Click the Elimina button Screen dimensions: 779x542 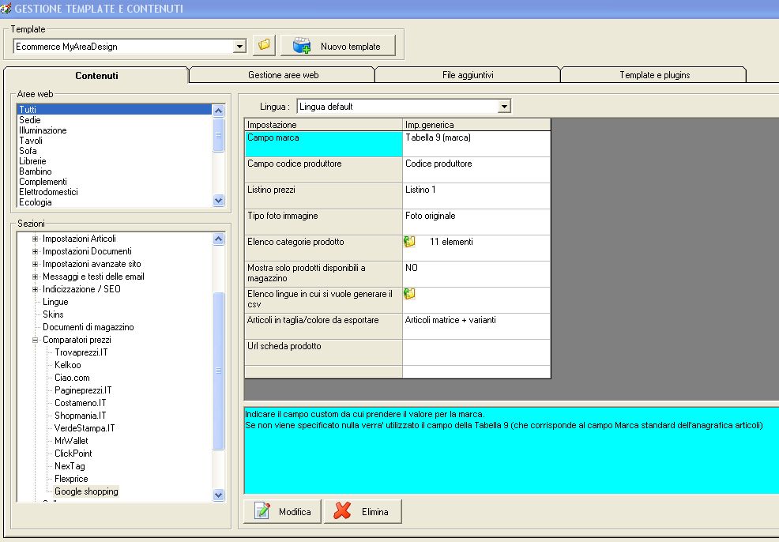363,511
